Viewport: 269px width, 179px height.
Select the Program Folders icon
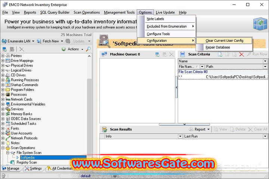8,89
